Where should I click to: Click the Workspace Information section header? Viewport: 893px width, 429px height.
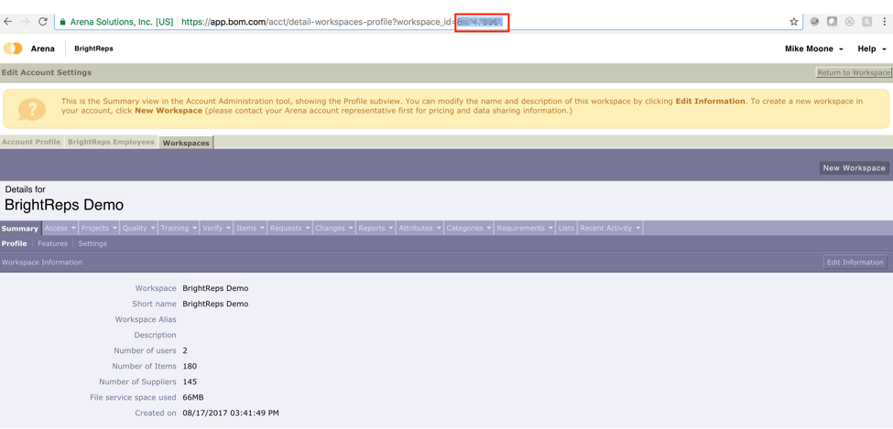(41, 263)
